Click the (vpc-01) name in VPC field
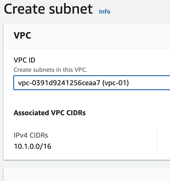Image resolution: width=170 pixels, height=181 pixels. [115, 83]
